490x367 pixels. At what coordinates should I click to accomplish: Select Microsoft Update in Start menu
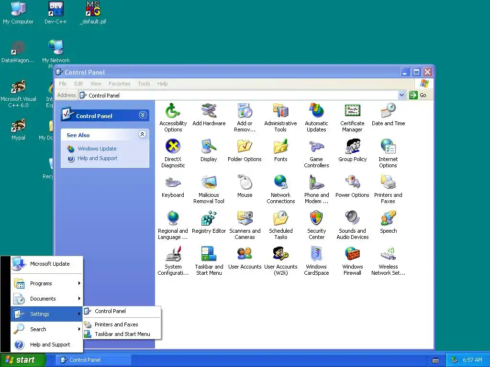[x=47, y=264]
